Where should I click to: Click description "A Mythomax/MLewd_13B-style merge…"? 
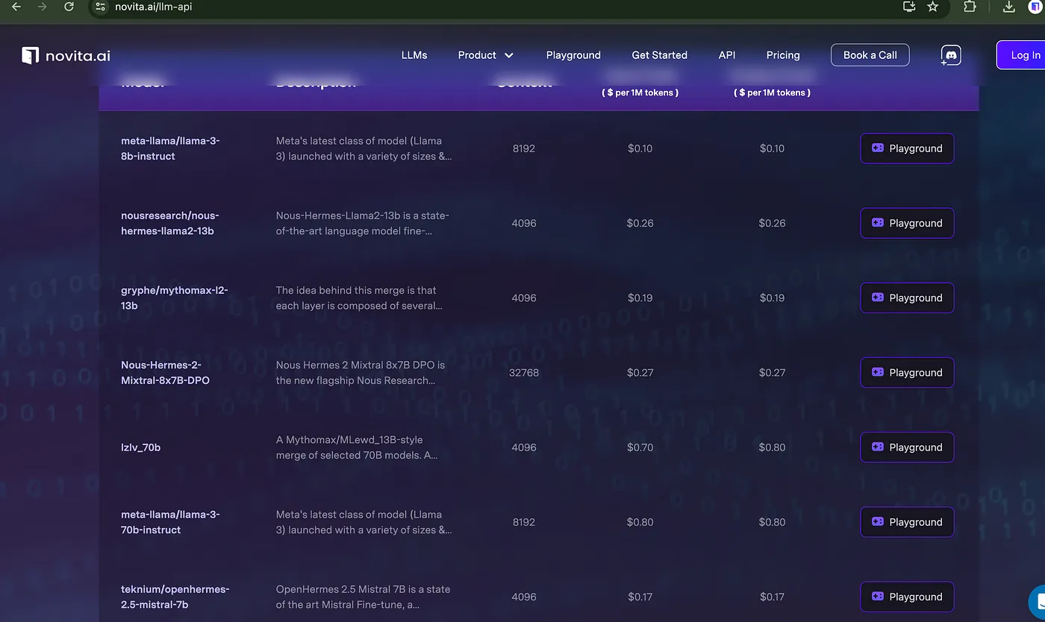pyautogui.click(x=357, y=447)
